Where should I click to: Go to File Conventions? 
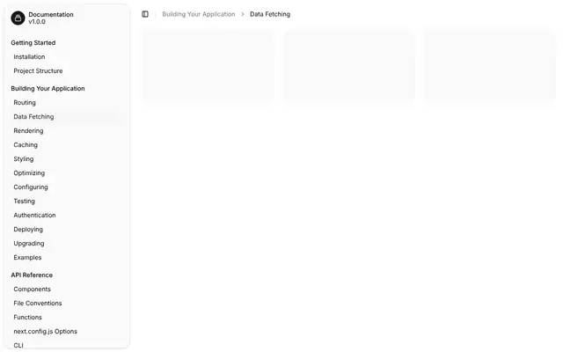point(67,303)
